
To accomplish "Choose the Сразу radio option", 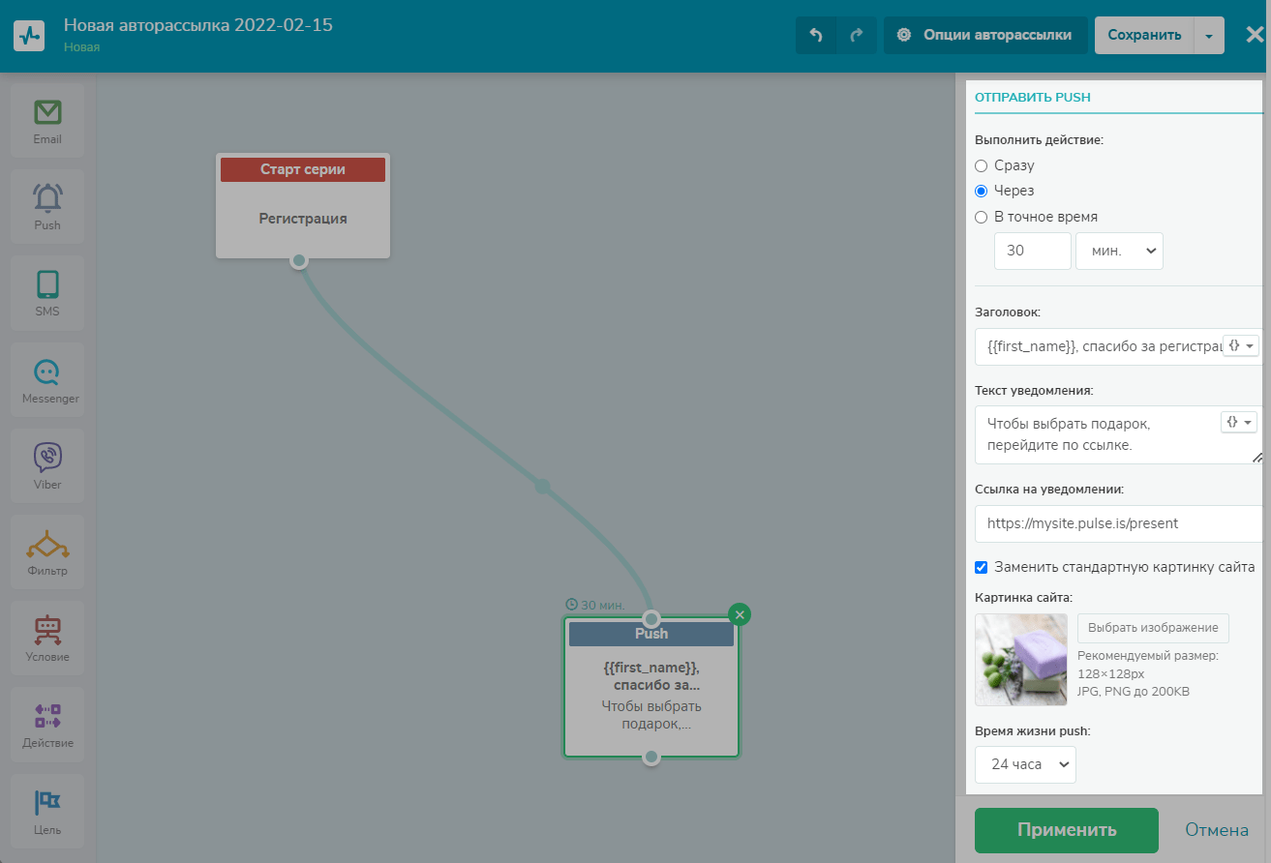I will [x=982, y=165].
